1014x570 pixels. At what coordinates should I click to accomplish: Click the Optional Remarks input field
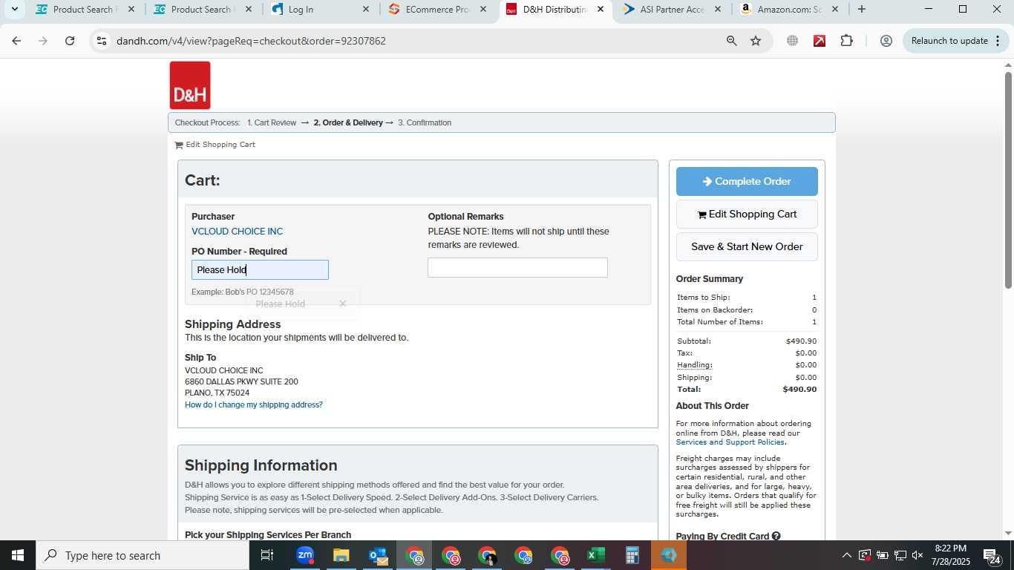click(517, 268)
